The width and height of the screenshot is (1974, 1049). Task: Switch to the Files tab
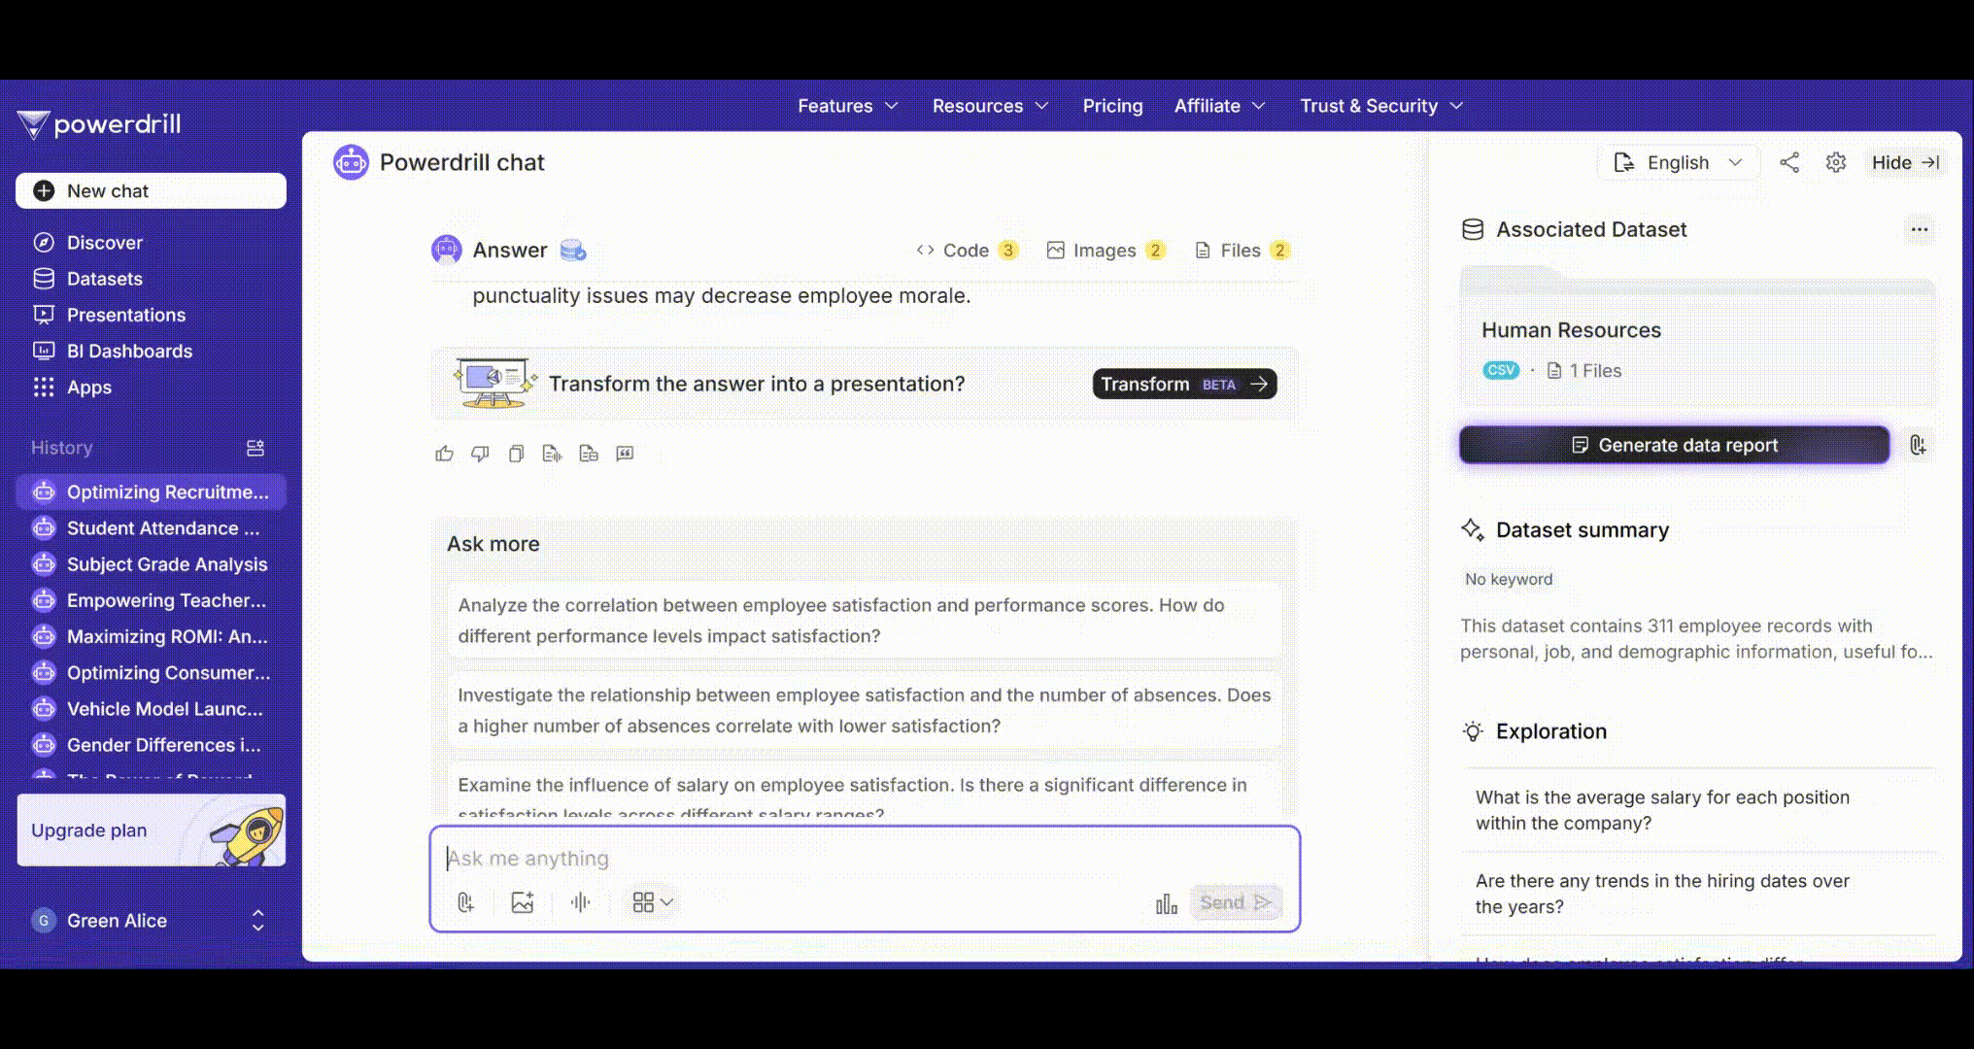(x=1242, y=251)
